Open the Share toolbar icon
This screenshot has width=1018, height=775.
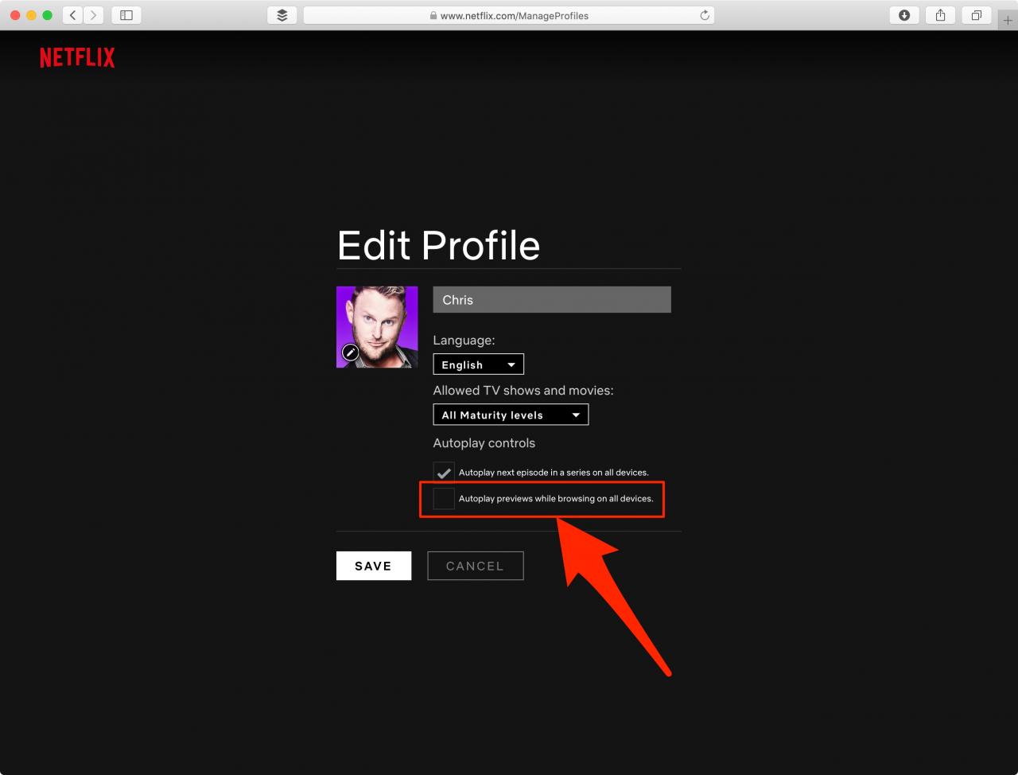tap(940, 15)
